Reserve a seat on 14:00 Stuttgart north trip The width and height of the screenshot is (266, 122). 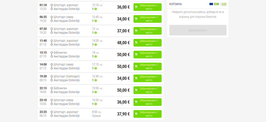[x=147, y=67]
